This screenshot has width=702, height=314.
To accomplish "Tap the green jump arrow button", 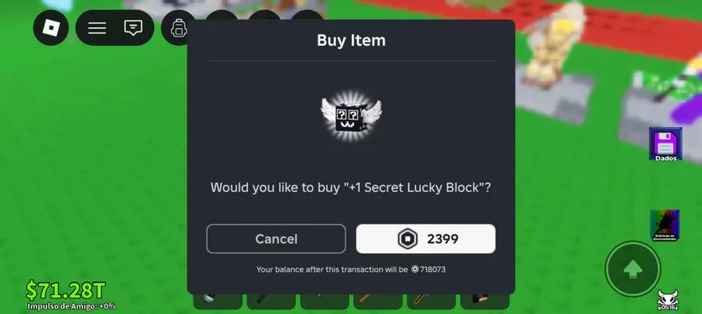I will tap(633, 269).
